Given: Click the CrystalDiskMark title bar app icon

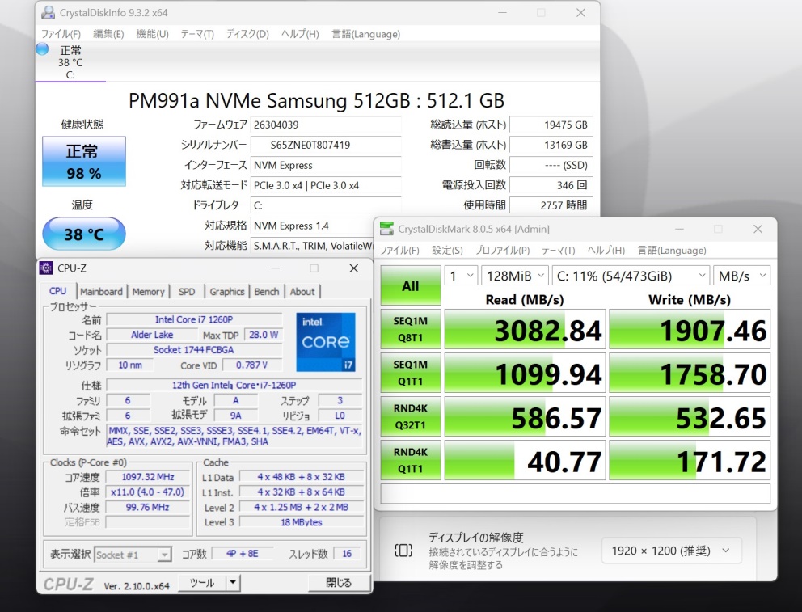Looking at the screenshot, I should pos(386,229).
